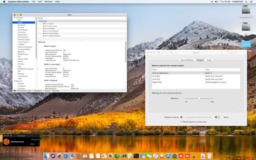Collapse the Hardware section in sidebar
Viewport: 256px width, 160px height.
14,18
